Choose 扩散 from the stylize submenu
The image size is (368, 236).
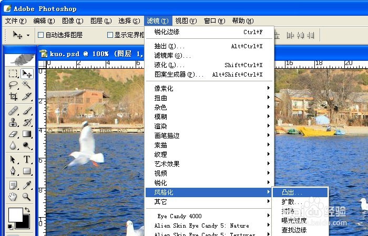tap(300, 202)
